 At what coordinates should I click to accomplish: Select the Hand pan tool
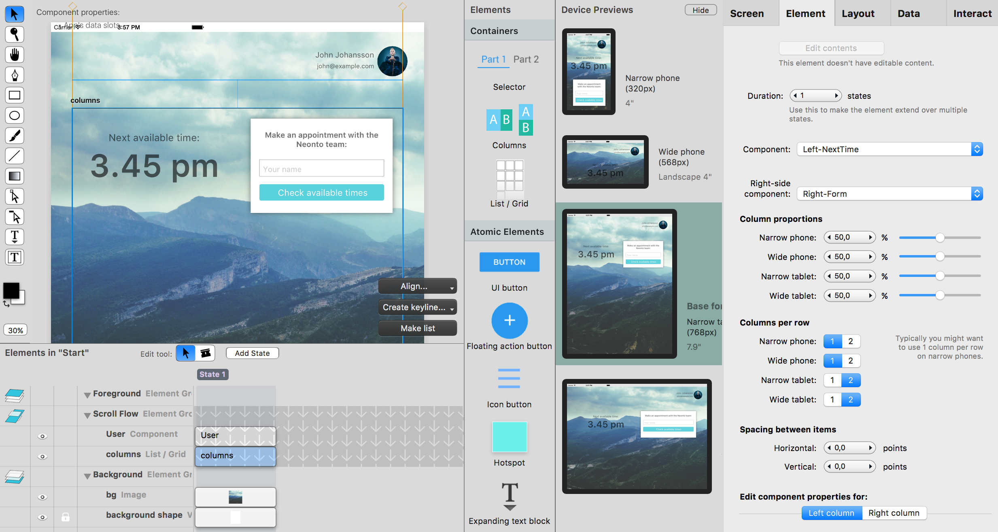pyautogui.click(x=15, y=55)
